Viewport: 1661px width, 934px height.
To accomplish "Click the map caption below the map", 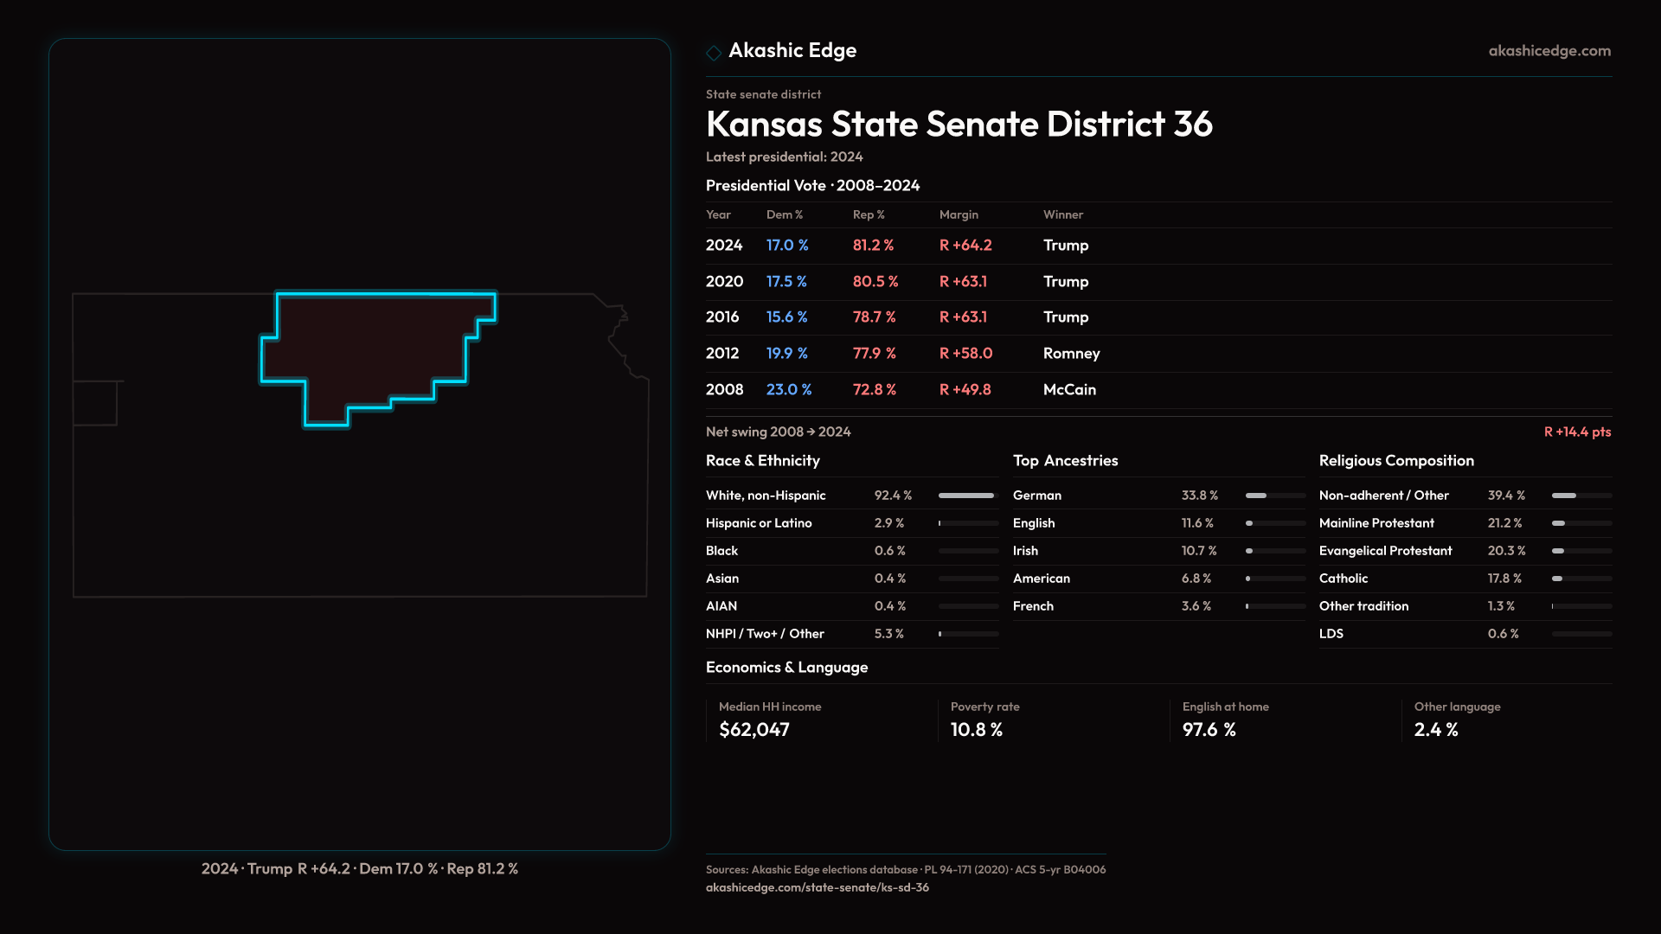I will pyautogui.click(x=359, y=869).
